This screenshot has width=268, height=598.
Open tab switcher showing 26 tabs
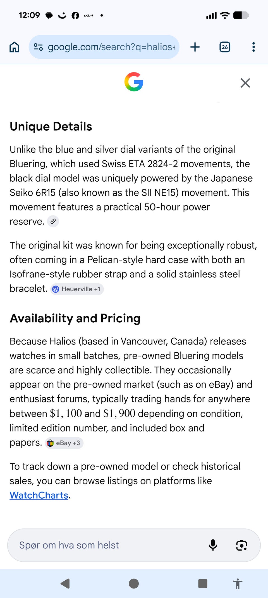pos(225,47)
